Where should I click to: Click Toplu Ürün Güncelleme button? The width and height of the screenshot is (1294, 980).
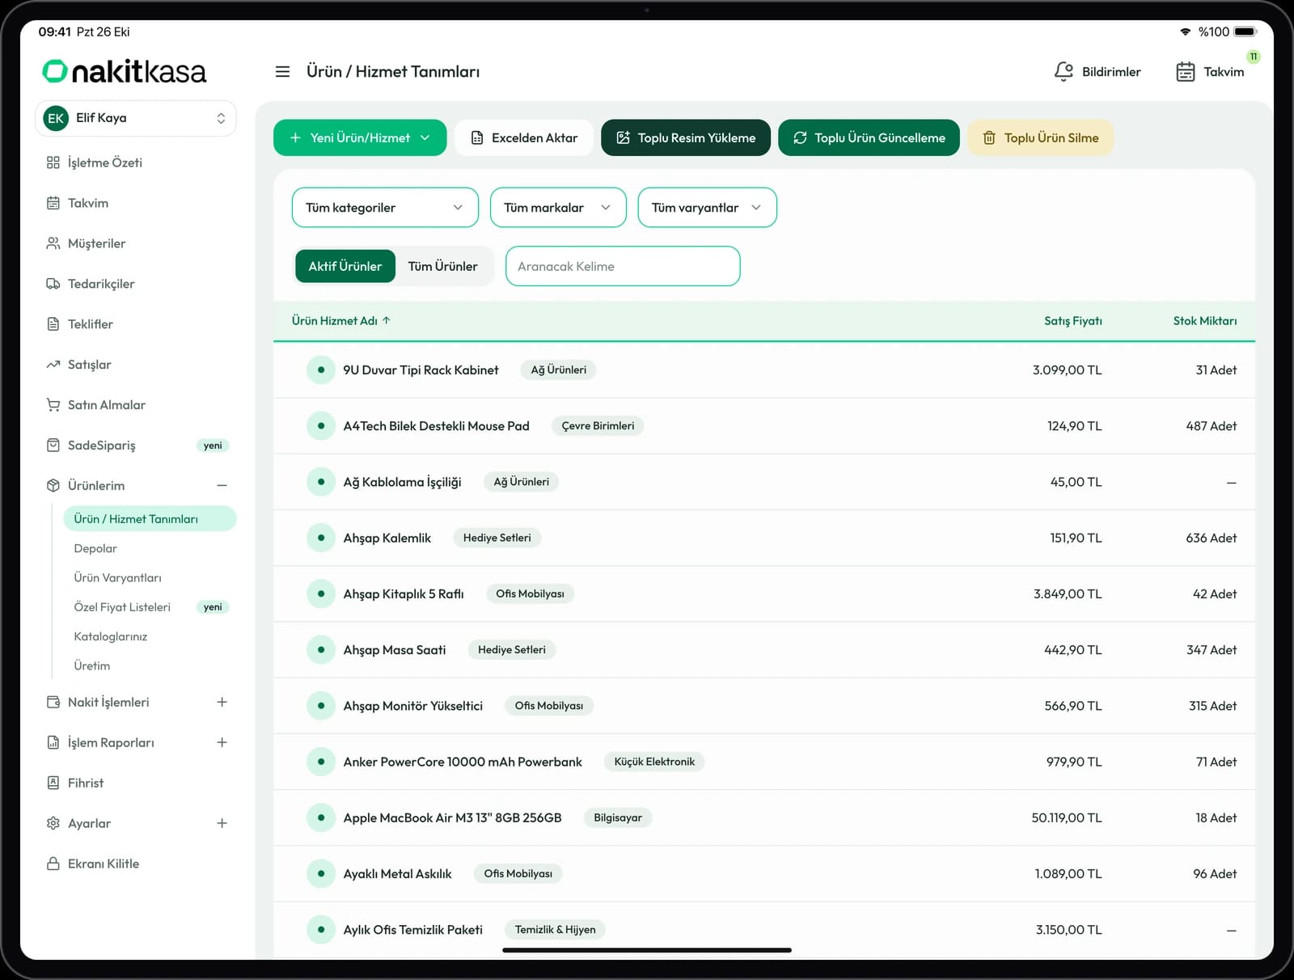(x=869, y=137)
